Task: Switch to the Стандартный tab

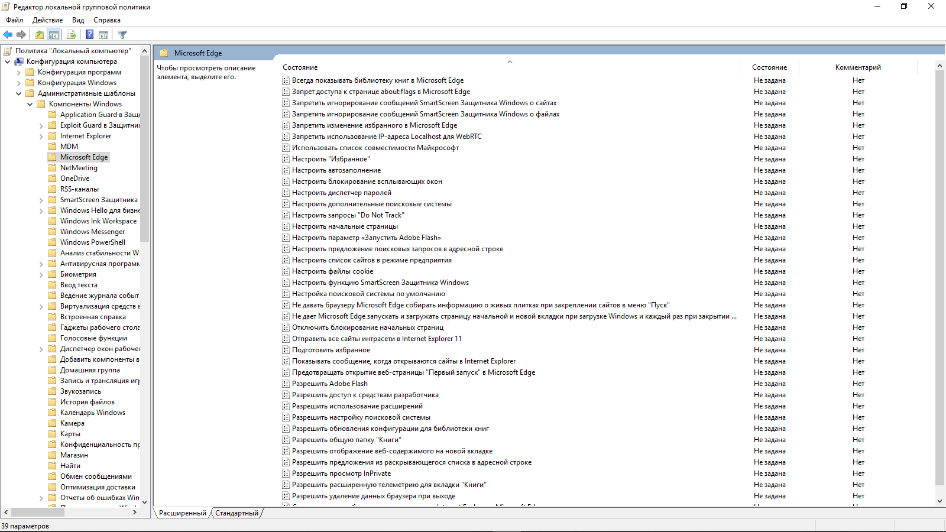Action: (x=237, y=513)
